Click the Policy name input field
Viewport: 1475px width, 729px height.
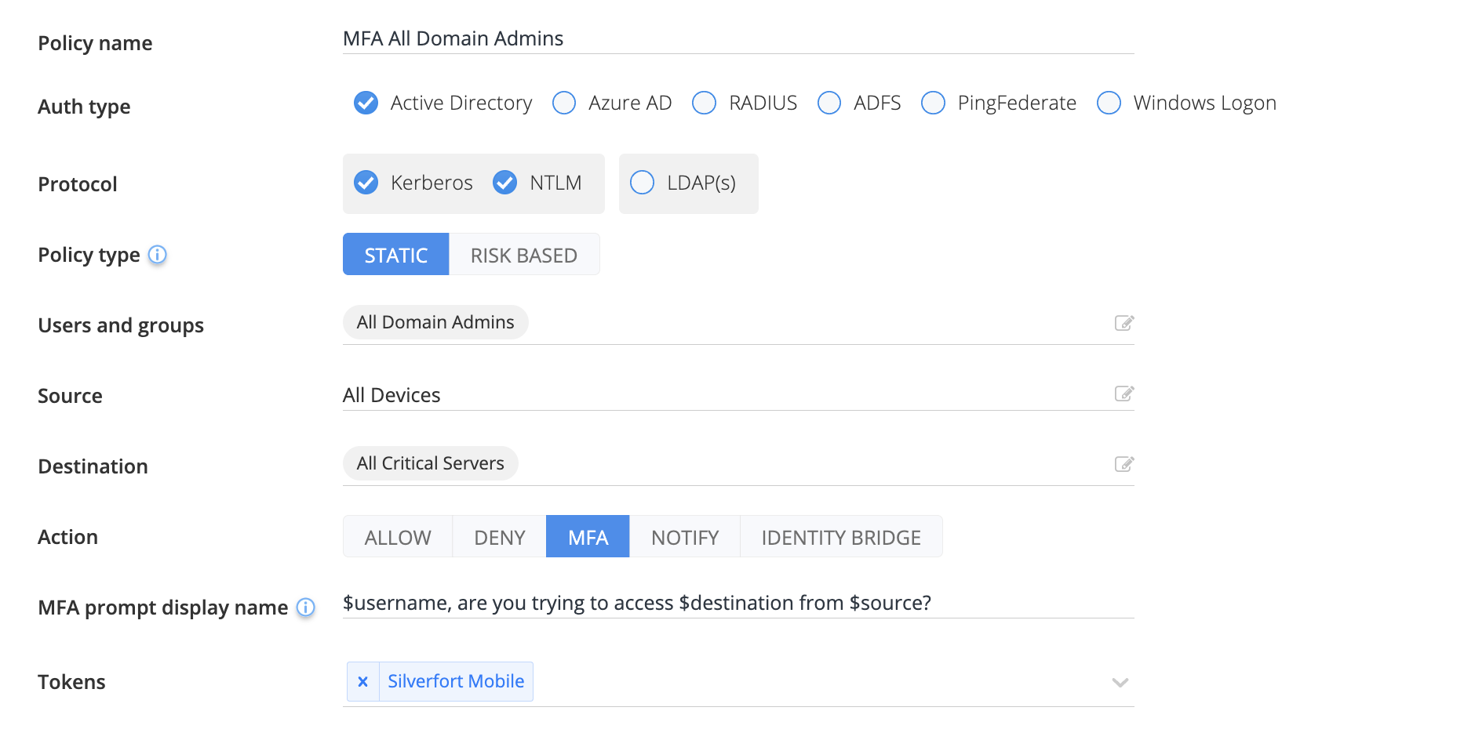pyautogui.click(x=737, y=38)
